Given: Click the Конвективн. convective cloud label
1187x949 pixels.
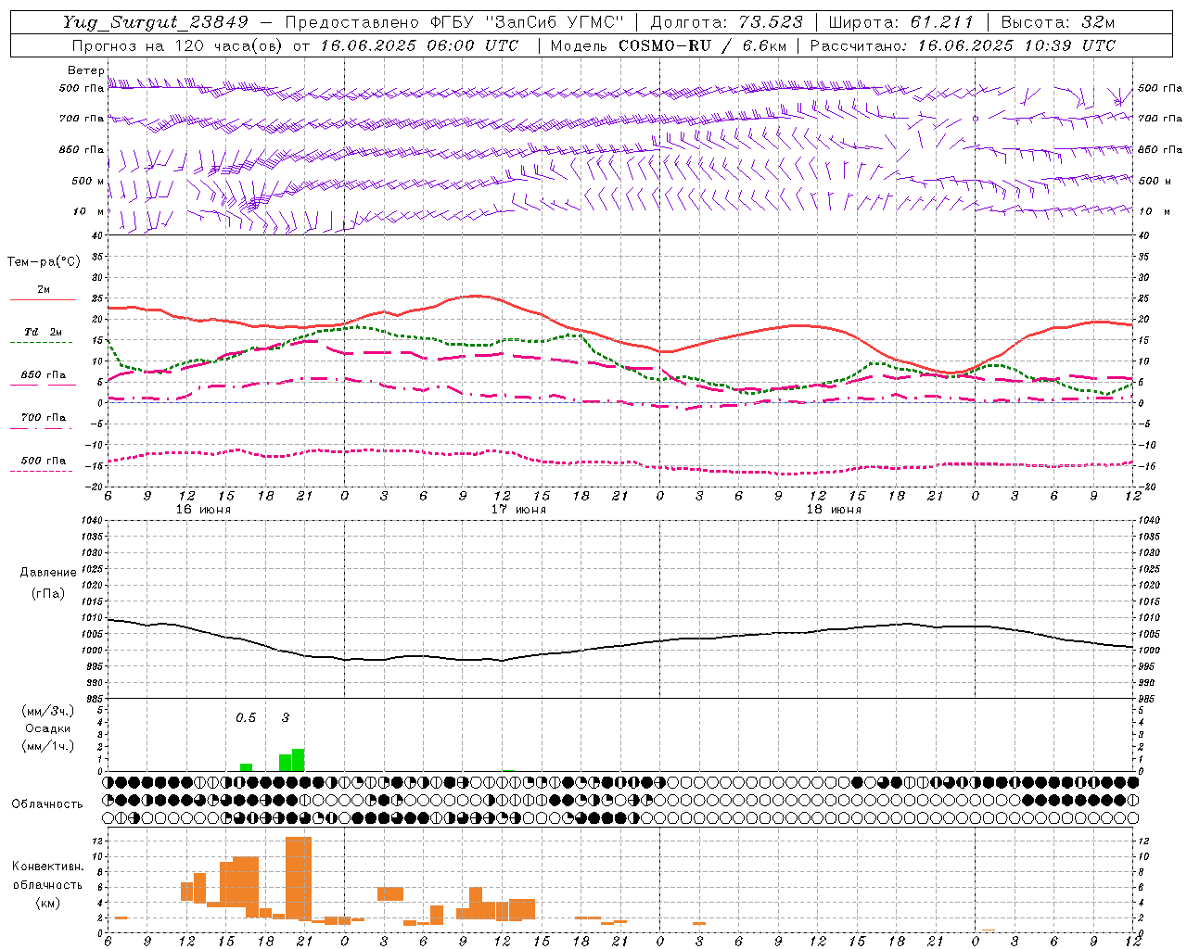Looking at the screenshot, I should point(47,867).
